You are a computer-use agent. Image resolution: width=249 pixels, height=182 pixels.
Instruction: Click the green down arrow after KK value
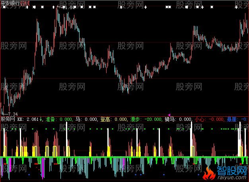(41, 119)
